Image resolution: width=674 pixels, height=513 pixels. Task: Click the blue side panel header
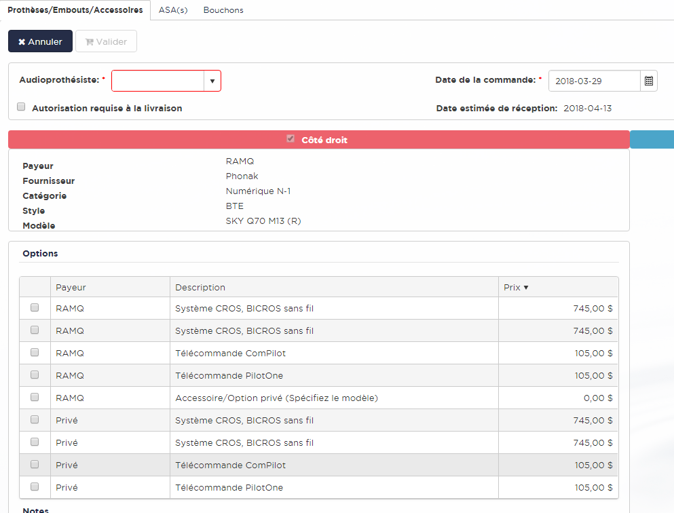tap(652, 139)
